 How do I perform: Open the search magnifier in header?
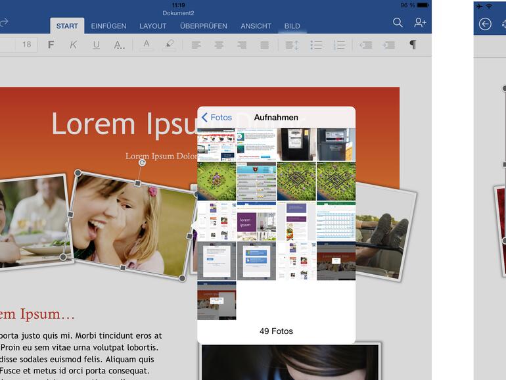point(398,23)
